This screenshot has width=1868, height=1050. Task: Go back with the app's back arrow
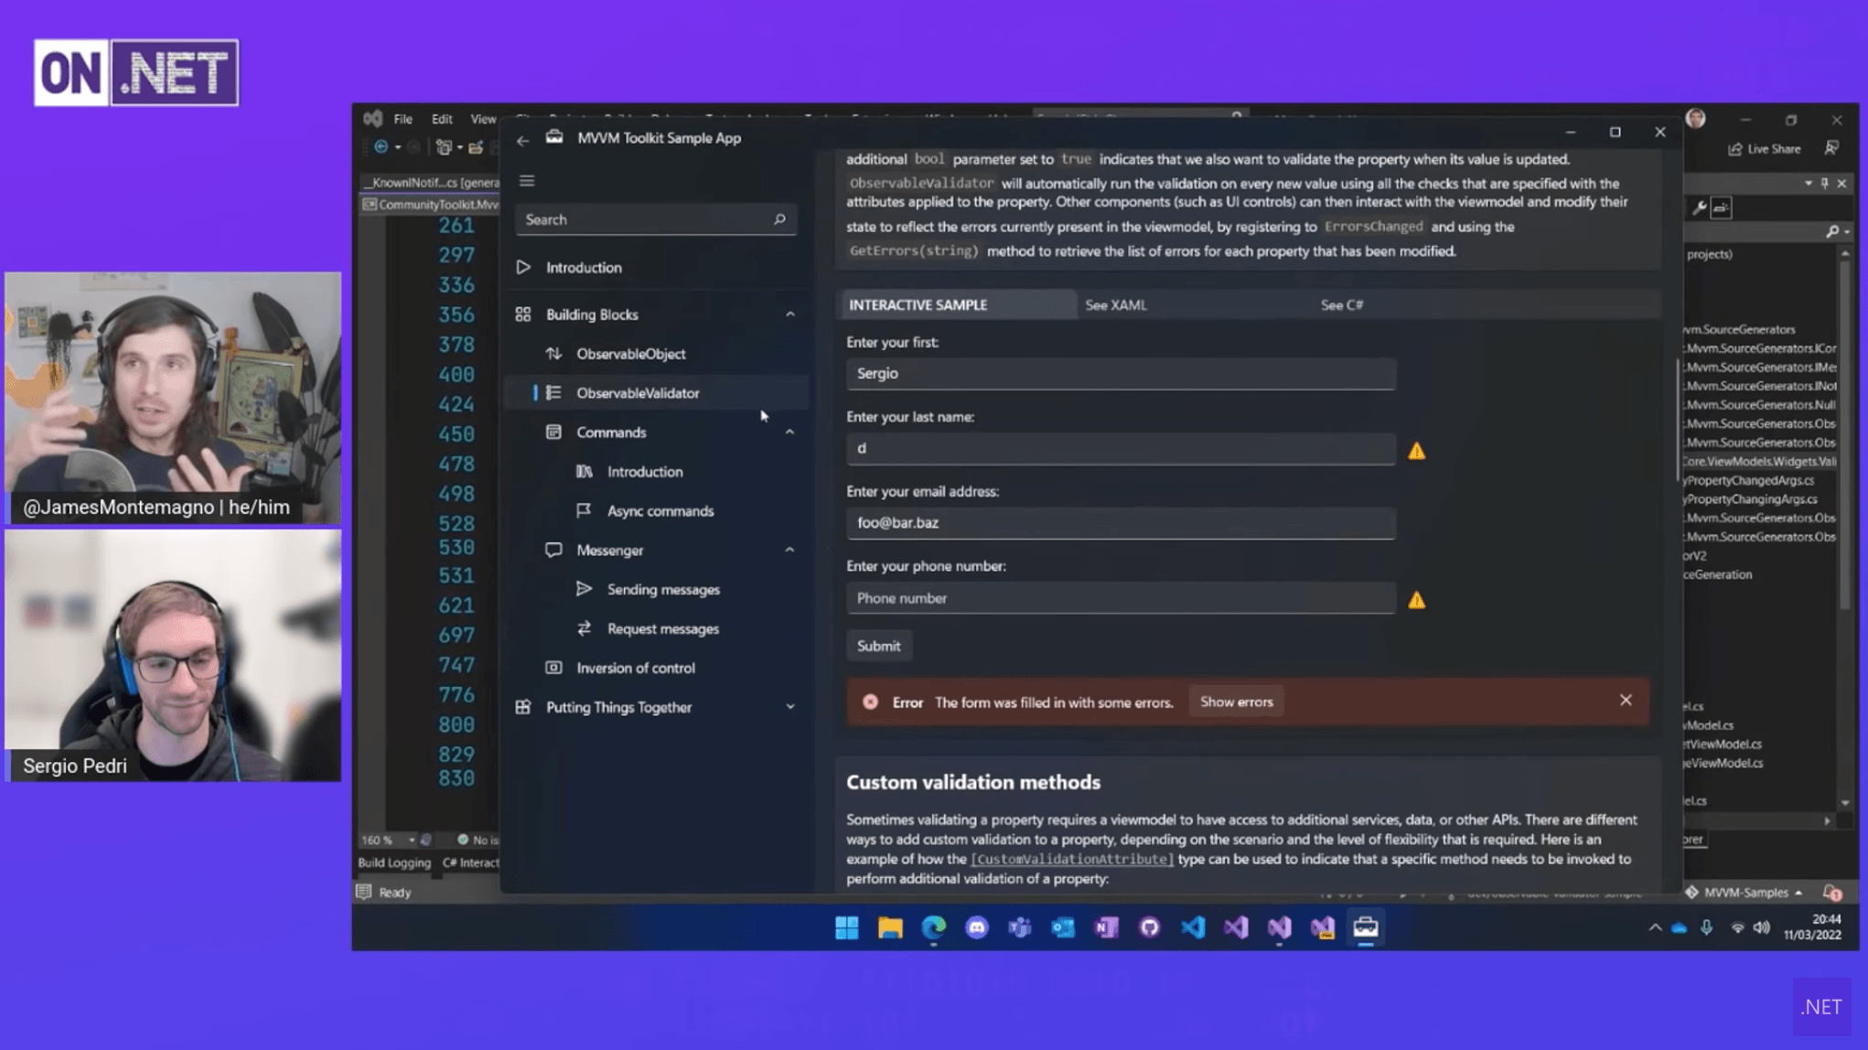522,139
